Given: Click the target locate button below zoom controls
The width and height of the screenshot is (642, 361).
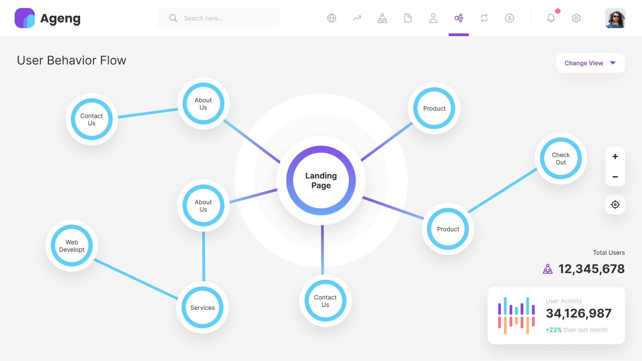Looking at the screenshot, I should click(x=615, y=205).
